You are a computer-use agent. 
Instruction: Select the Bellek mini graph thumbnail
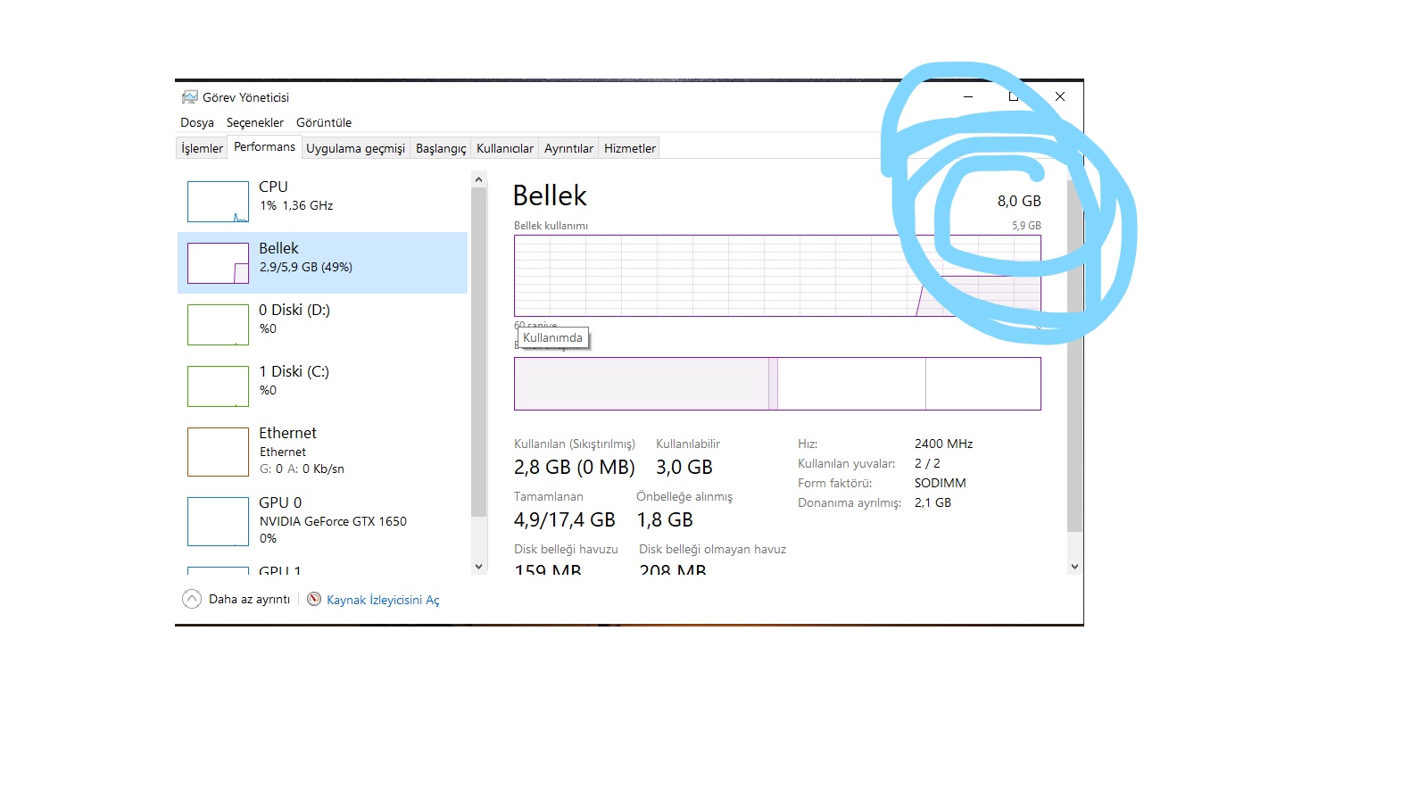coord(218,263)
